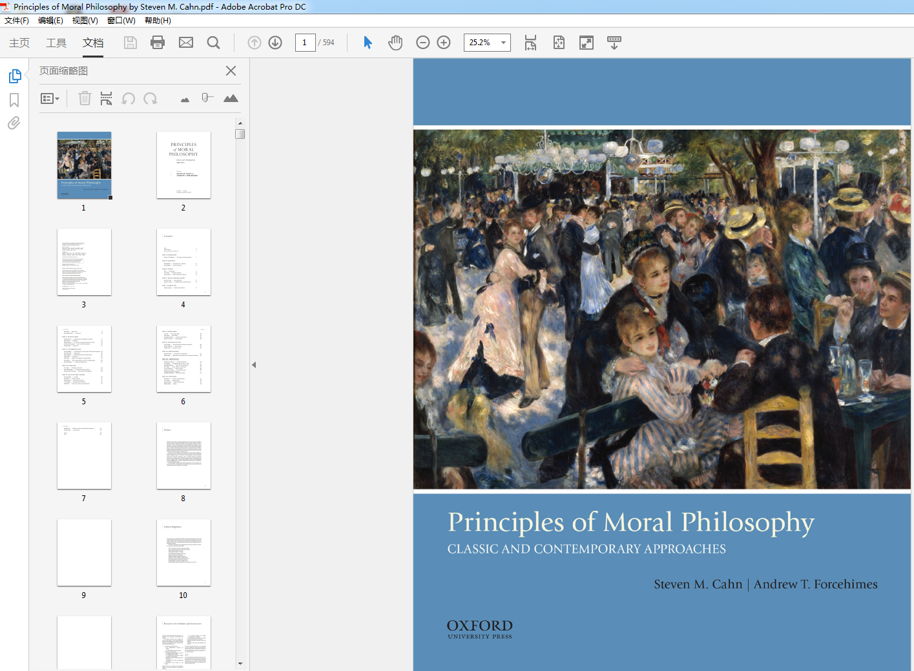Click the insert/extract pages icon beside trash

(x=106, y=99)
